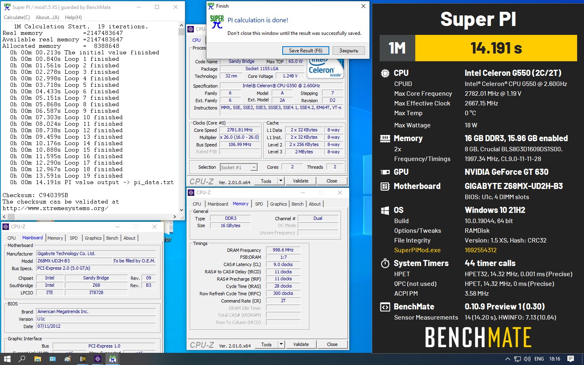Click the Закрыть button in Finish dialog
The width and height of the screenshot is (584, 365).
coord(349,51)
